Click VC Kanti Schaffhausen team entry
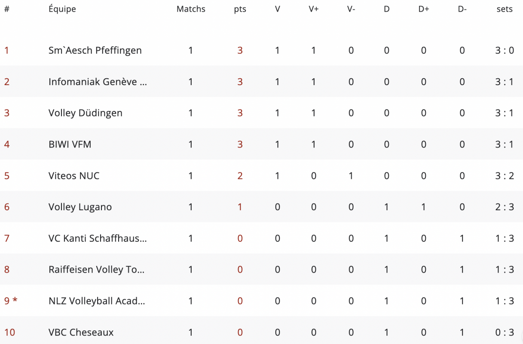The height and width of the screenshot is (344, 523). (x=98, y=238)
